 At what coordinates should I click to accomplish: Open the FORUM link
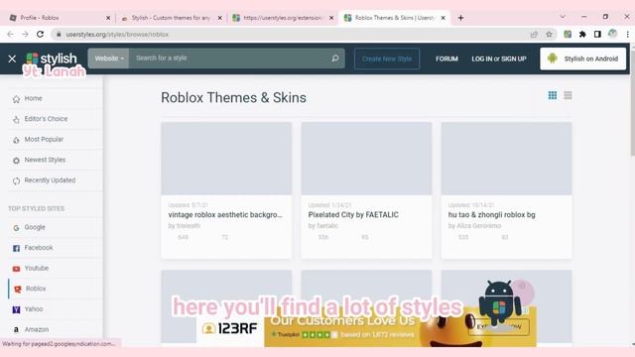[446, 59]
